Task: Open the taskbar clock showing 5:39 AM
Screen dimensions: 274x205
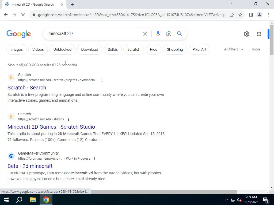Action: click(x=251, y=200)
